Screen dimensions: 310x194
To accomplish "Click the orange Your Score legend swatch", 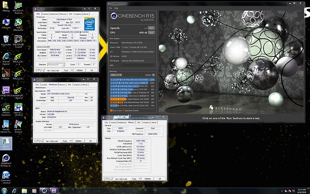I will 111,111.
